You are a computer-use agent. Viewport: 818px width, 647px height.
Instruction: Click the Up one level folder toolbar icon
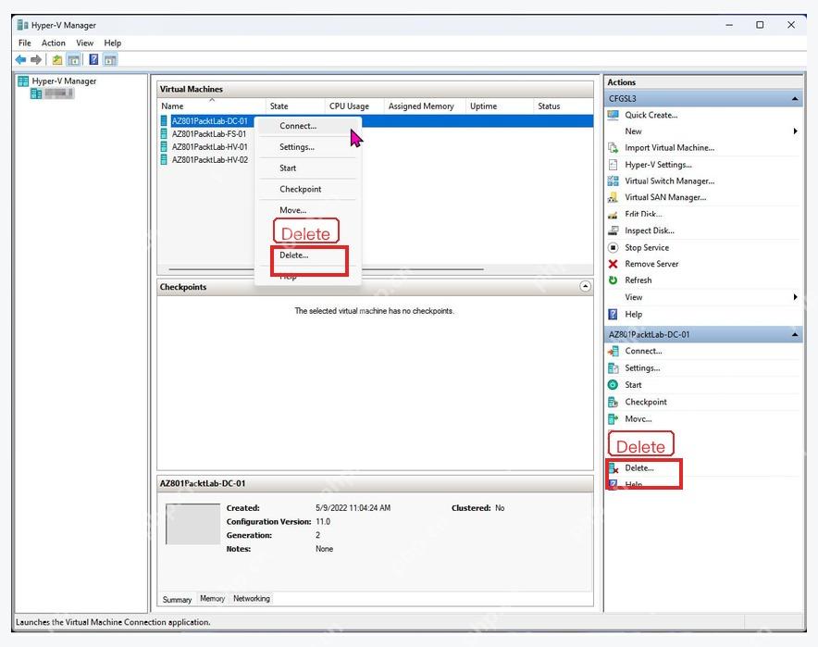coord(56,60)
